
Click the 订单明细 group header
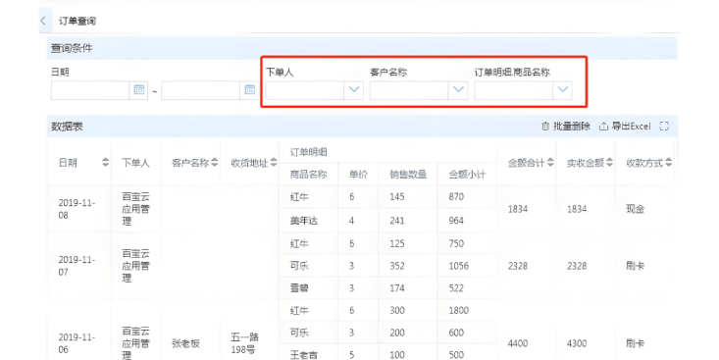tap(309, 152)
